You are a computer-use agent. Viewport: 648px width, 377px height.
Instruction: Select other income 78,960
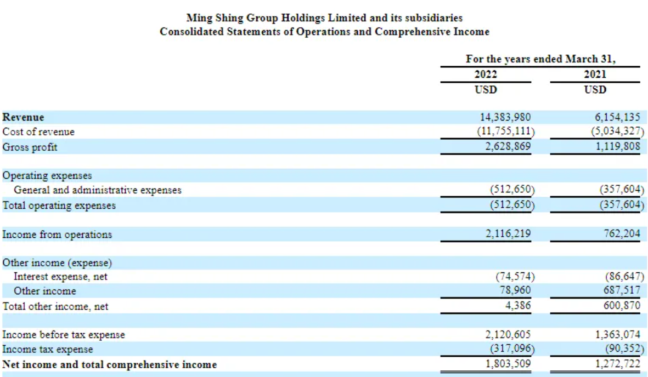(x=515, y=290)
